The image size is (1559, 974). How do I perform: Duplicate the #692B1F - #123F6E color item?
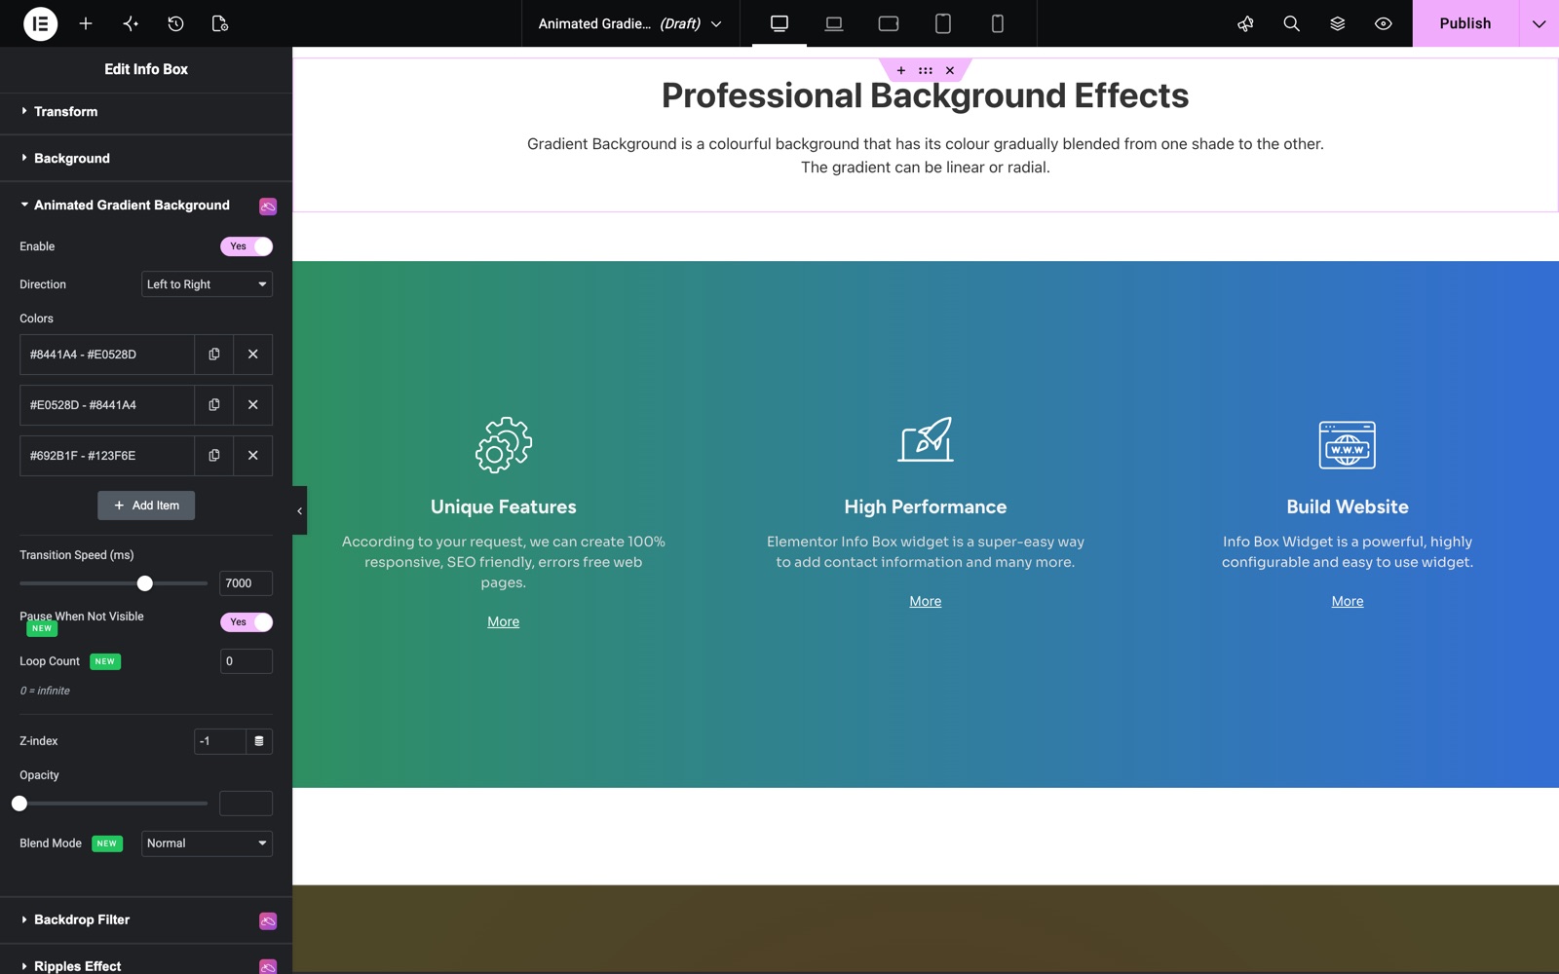pos(214,456)
